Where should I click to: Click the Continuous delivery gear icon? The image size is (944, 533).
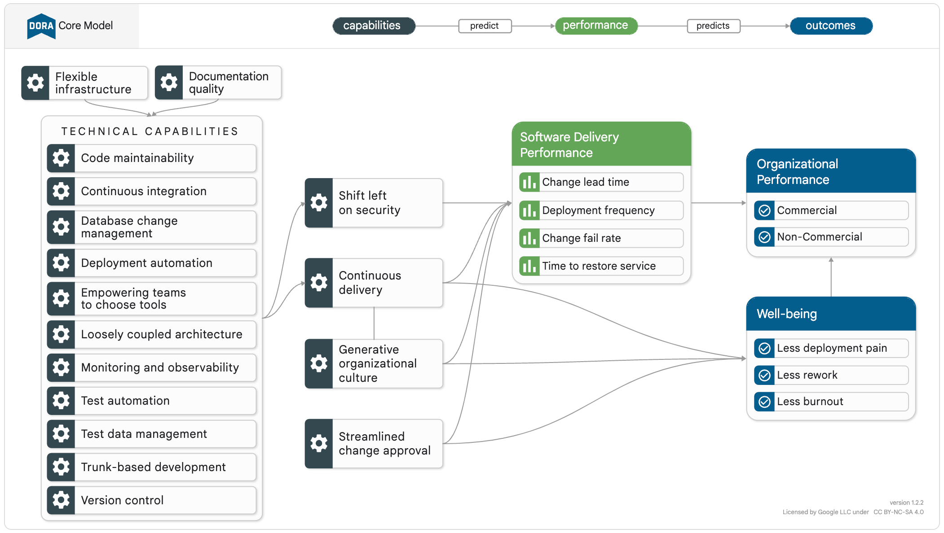coord(319,283)
